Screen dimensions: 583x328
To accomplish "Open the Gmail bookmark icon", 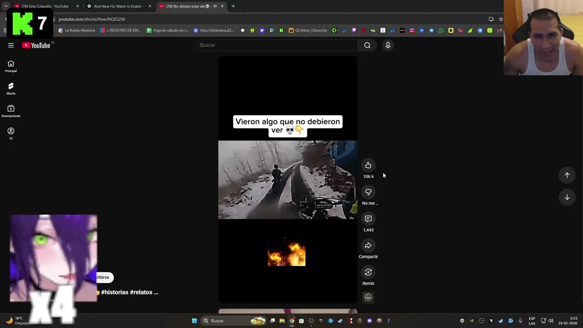I will (x=499, y=31).
